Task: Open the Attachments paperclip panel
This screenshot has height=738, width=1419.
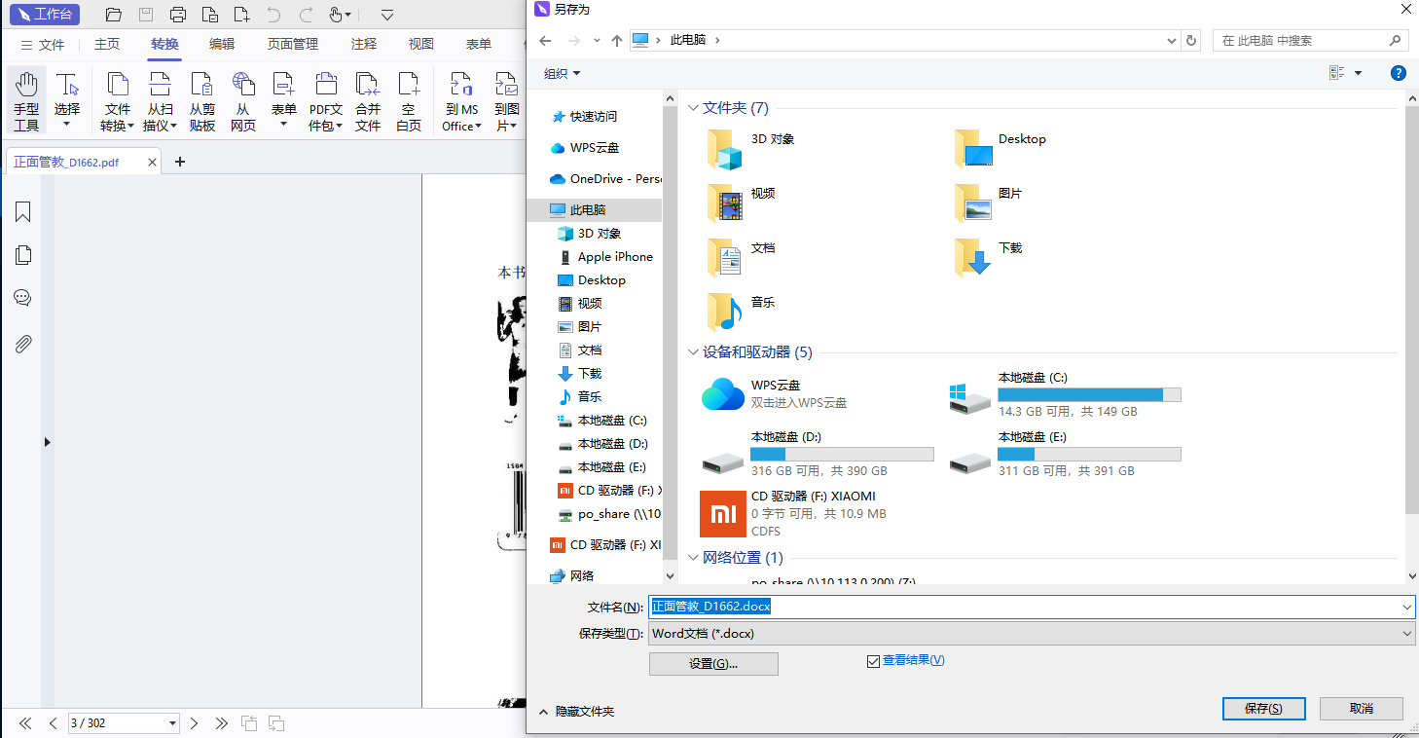Action: (x=23, y=344)
